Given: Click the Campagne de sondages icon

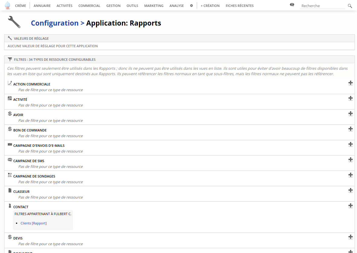Looking at the screenshot, I should tap(10, 175).
